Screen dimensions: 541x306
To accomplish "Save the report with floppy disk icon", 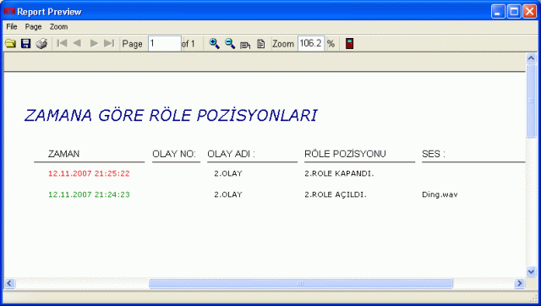I will tap(26, 43).
